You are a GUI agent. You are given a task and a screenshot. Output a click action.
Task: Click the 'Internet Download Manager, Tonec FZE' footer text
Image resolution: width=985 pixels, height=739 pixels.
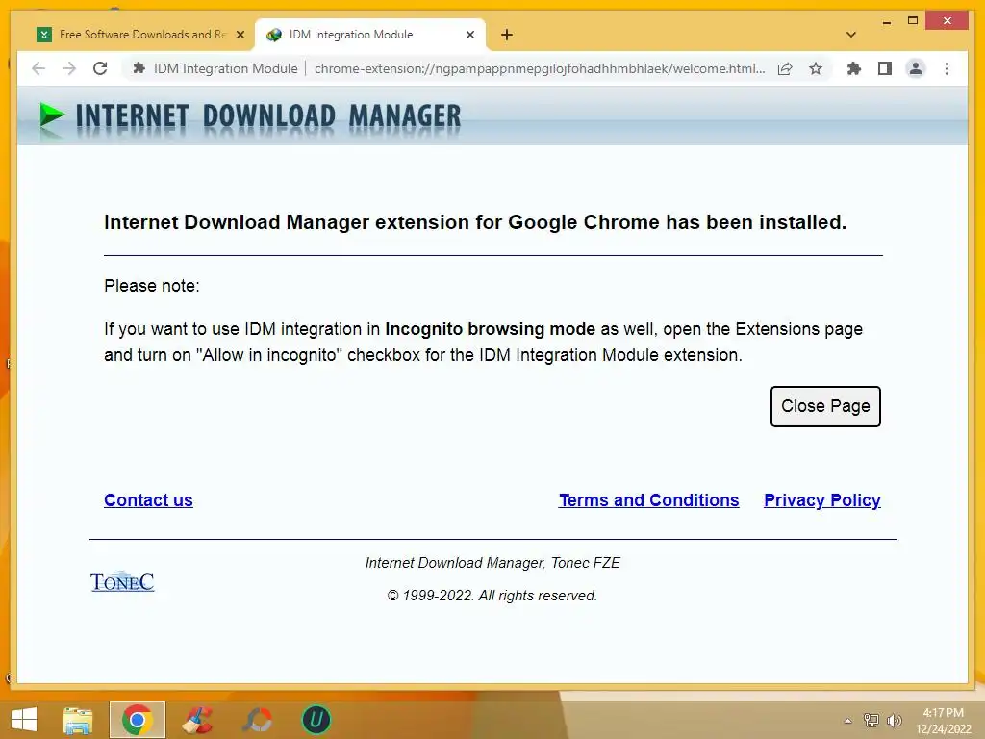coord(492,563)
